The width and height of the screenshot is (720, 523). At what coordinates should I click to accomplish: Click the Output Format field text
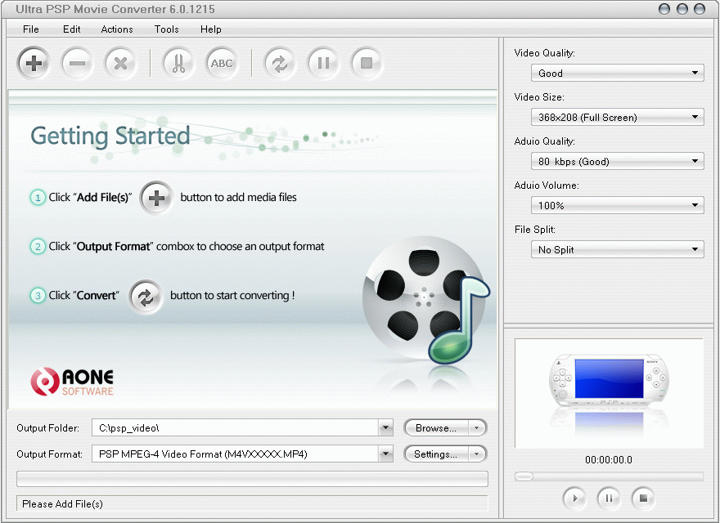tap(203, 454)
